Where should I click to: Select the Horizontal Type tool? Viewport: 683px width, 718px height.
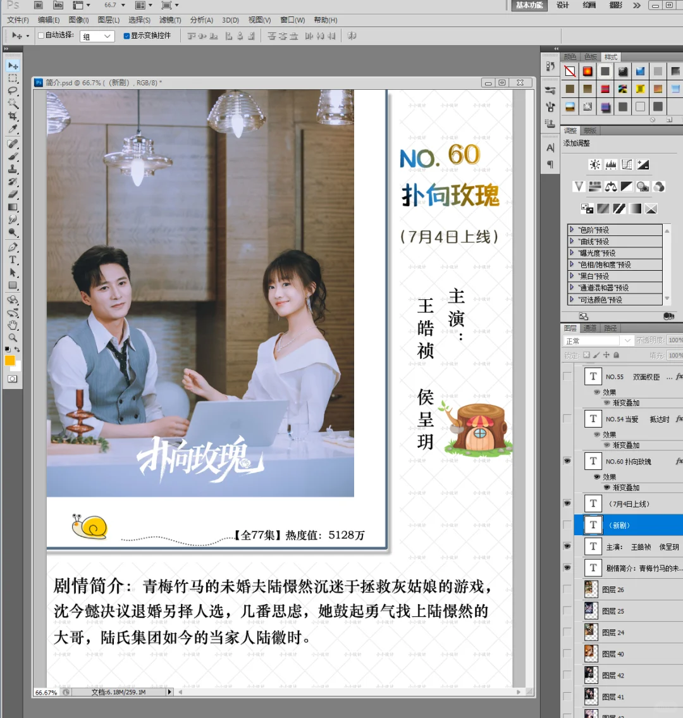(13, 260)
